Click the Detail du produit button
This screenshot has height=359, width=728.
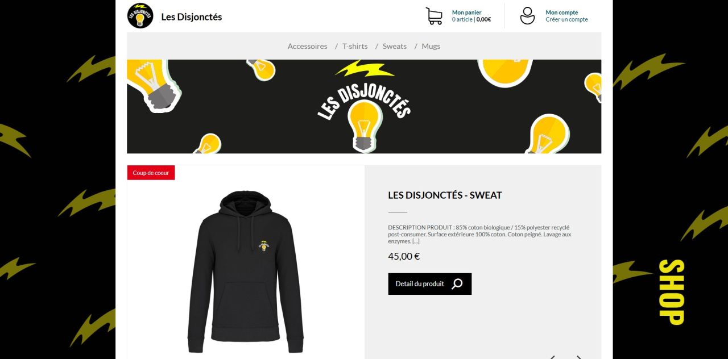(430, 284)
